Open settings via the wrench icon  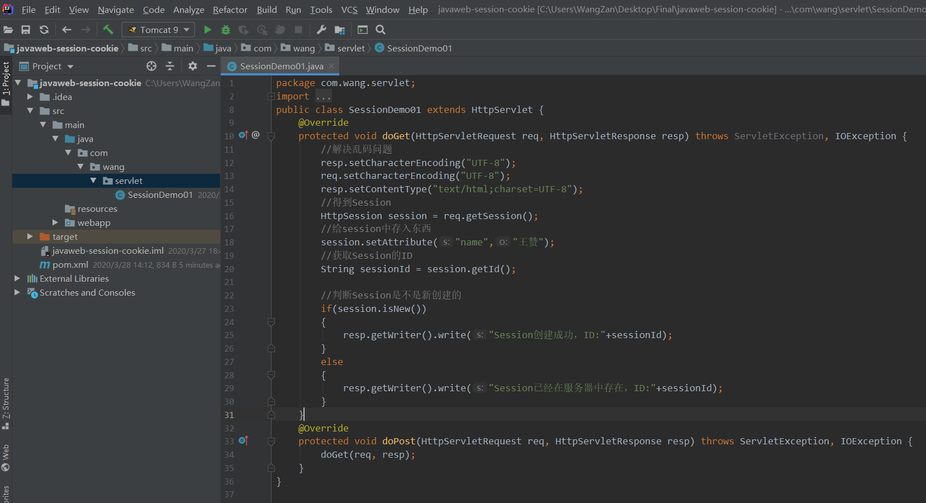pyautogui.click(x=321, y=30)
